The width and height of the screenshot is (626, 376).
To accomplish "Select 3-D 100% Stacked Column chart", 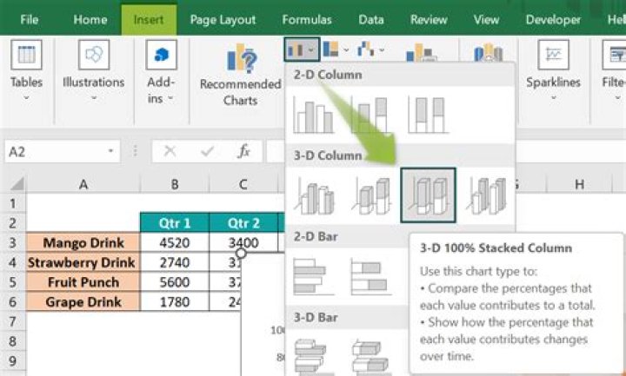I will coord(428,195).
